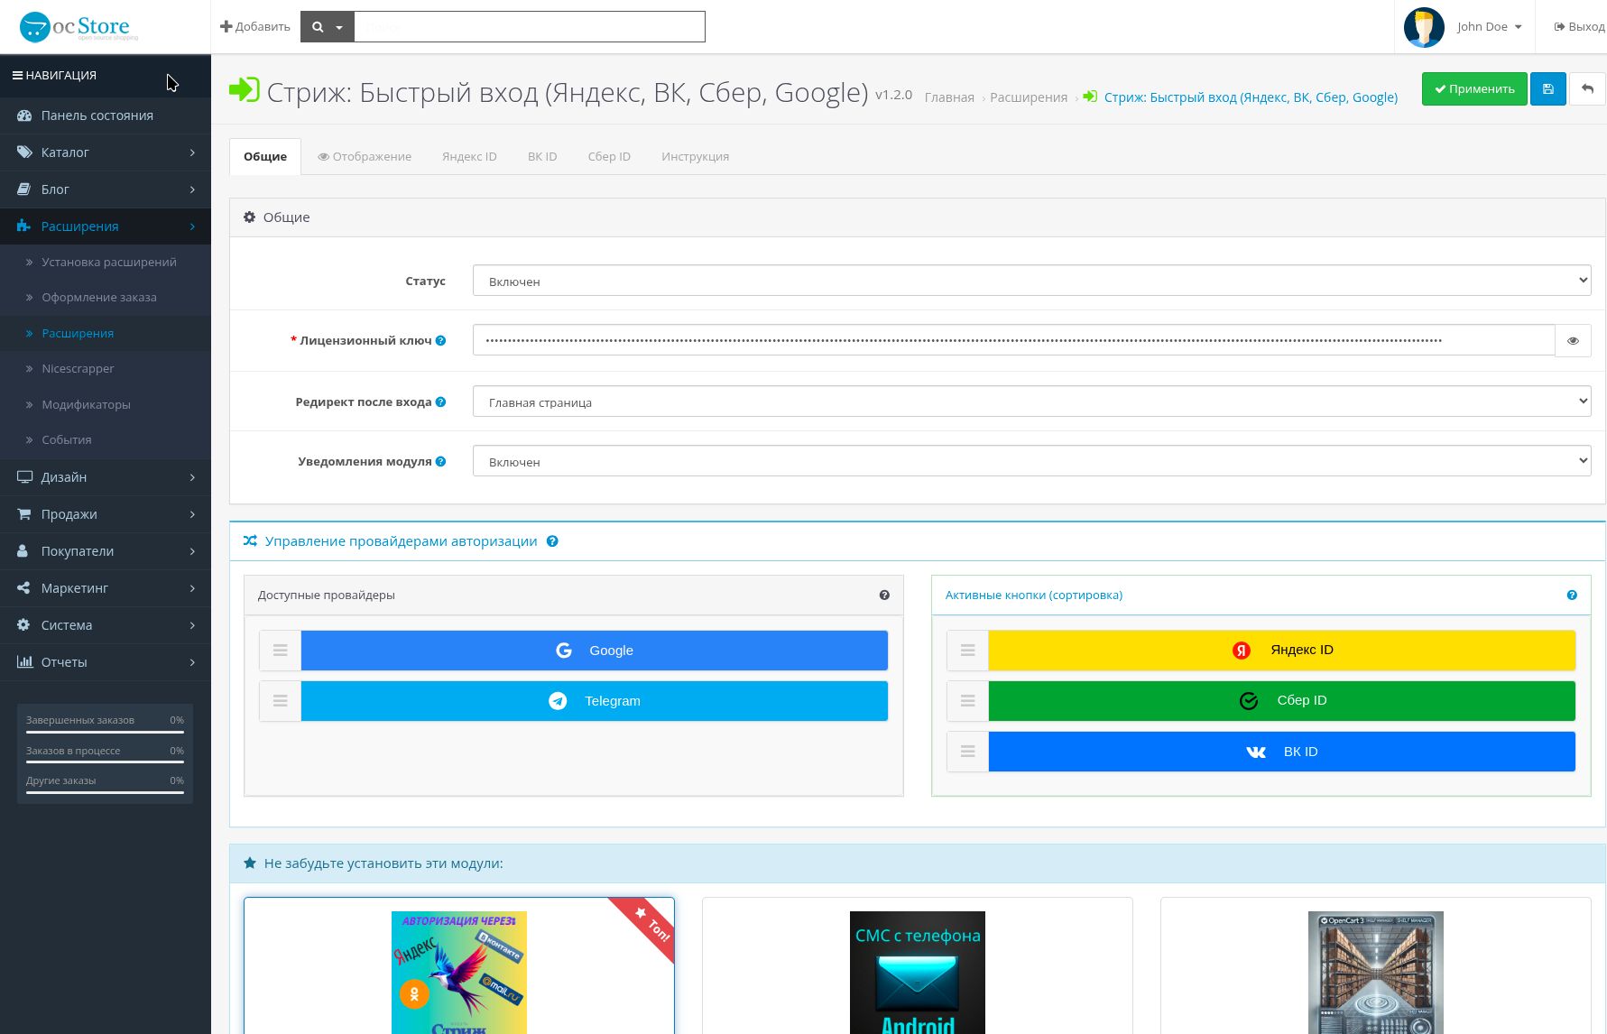Viewport: 1607px width, 1034px height.
Task: Click help icon next to Лицензионный ключ
Action: (441, 341)
